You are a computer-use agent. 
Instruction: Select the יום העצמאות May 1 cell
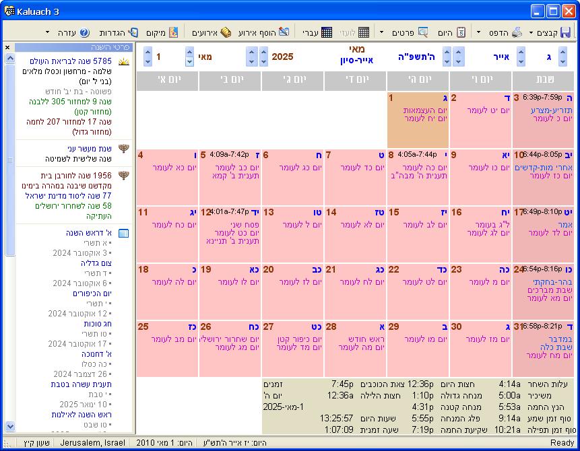point(418,120)
